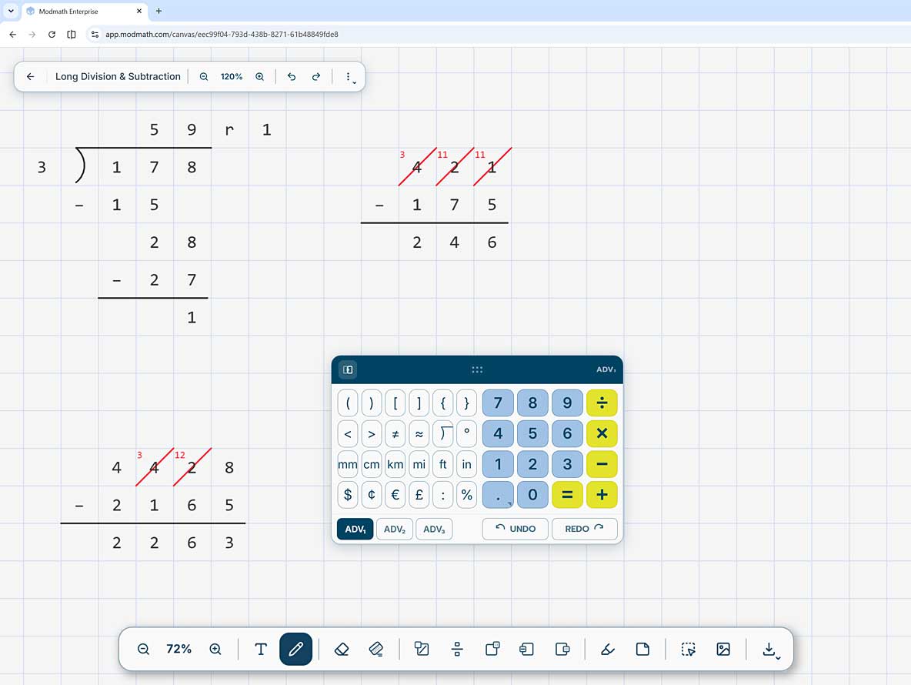Tap the number 7 key

pos(498,403)
